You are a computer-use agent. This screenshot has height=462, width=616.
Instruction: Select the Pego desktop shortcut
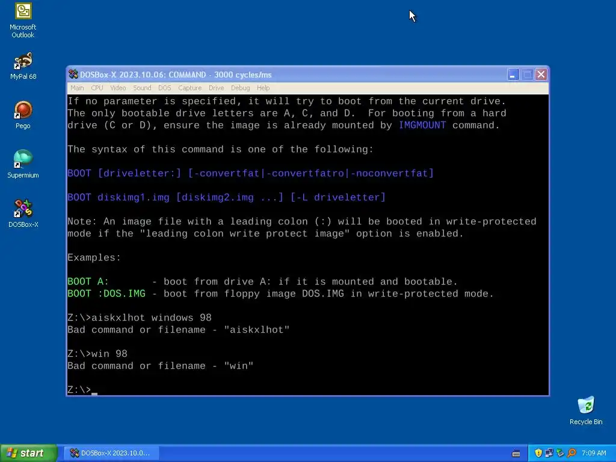click(x=23, y=115)
